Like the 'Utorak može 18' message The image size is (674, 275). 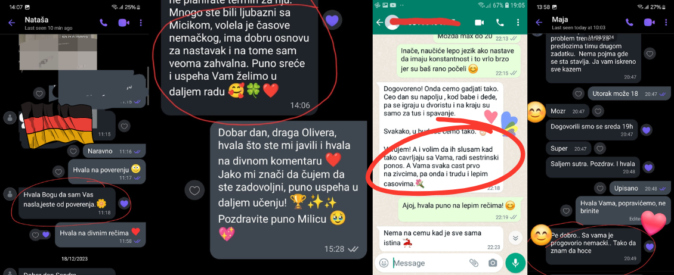[579, 93]
